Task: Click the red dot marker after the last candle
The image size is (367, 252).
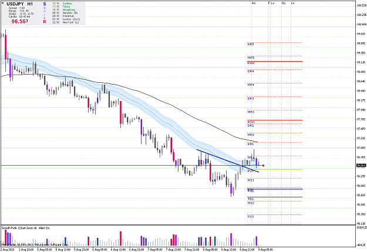Action: tap(263, 166)
